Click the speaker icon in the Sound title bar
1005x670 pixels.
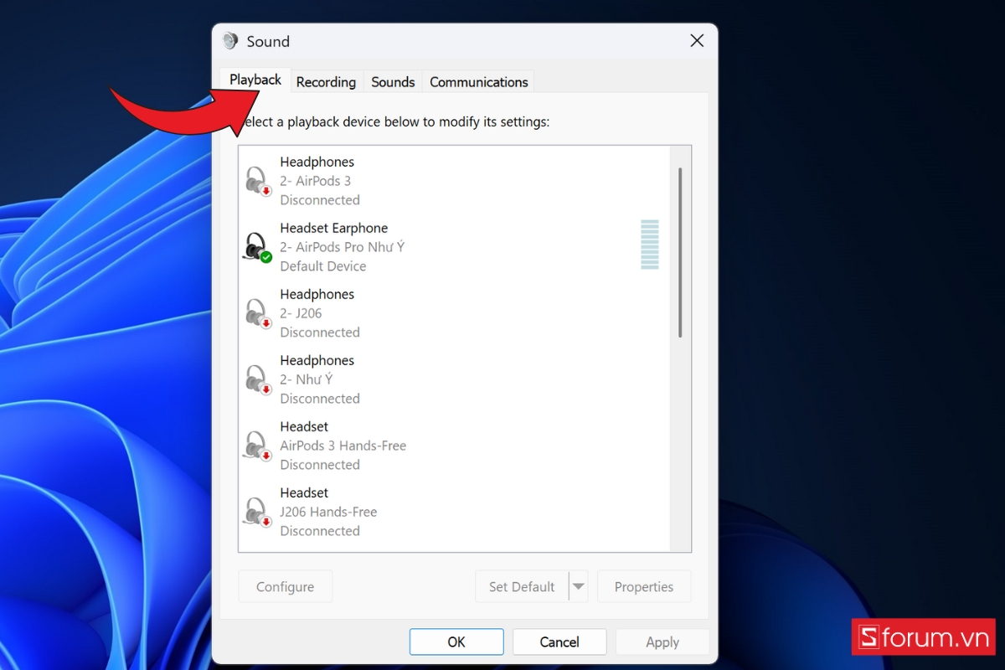[229, 40]
